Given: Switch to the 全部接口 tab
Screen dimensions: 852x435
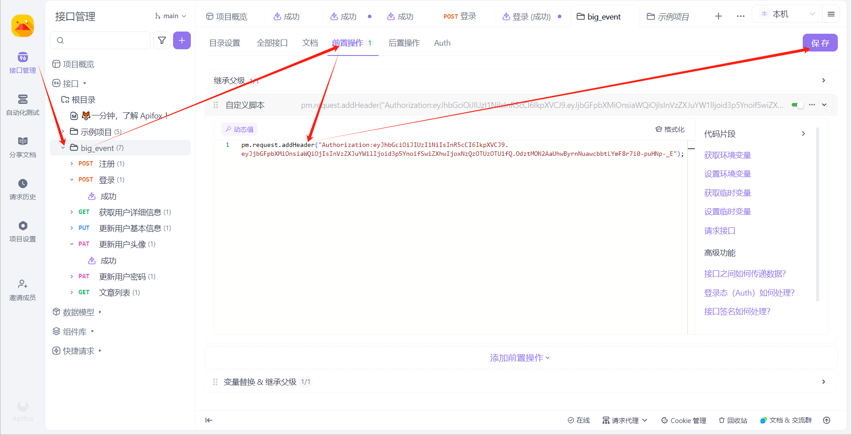Looking at the screenshot, I should 272,43.
